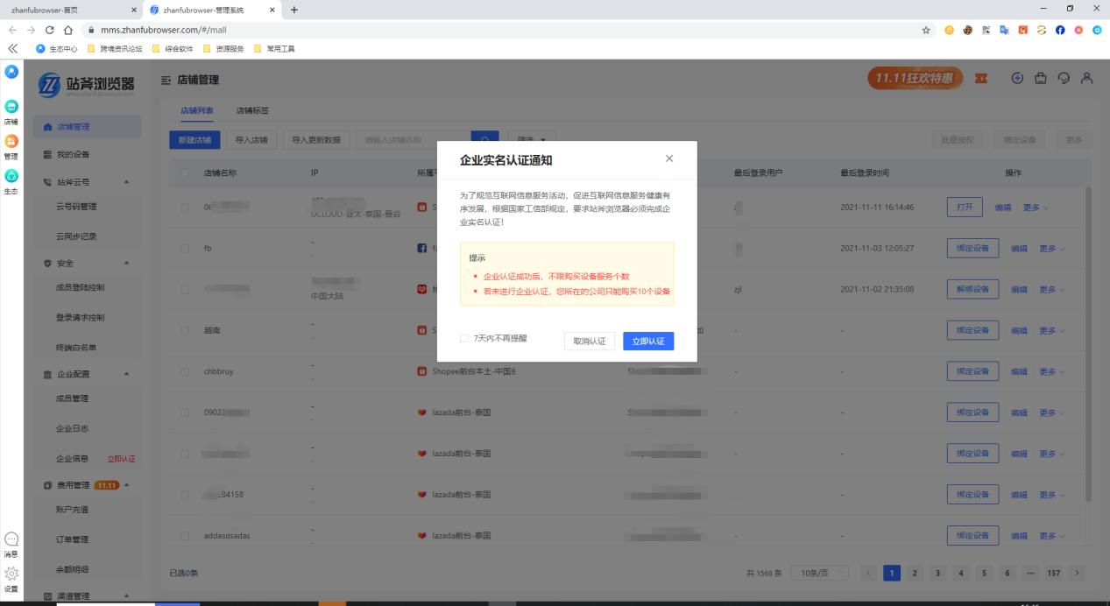Click the Facebook extension icon
The image size is (1110, 606).
[1059, 29]
